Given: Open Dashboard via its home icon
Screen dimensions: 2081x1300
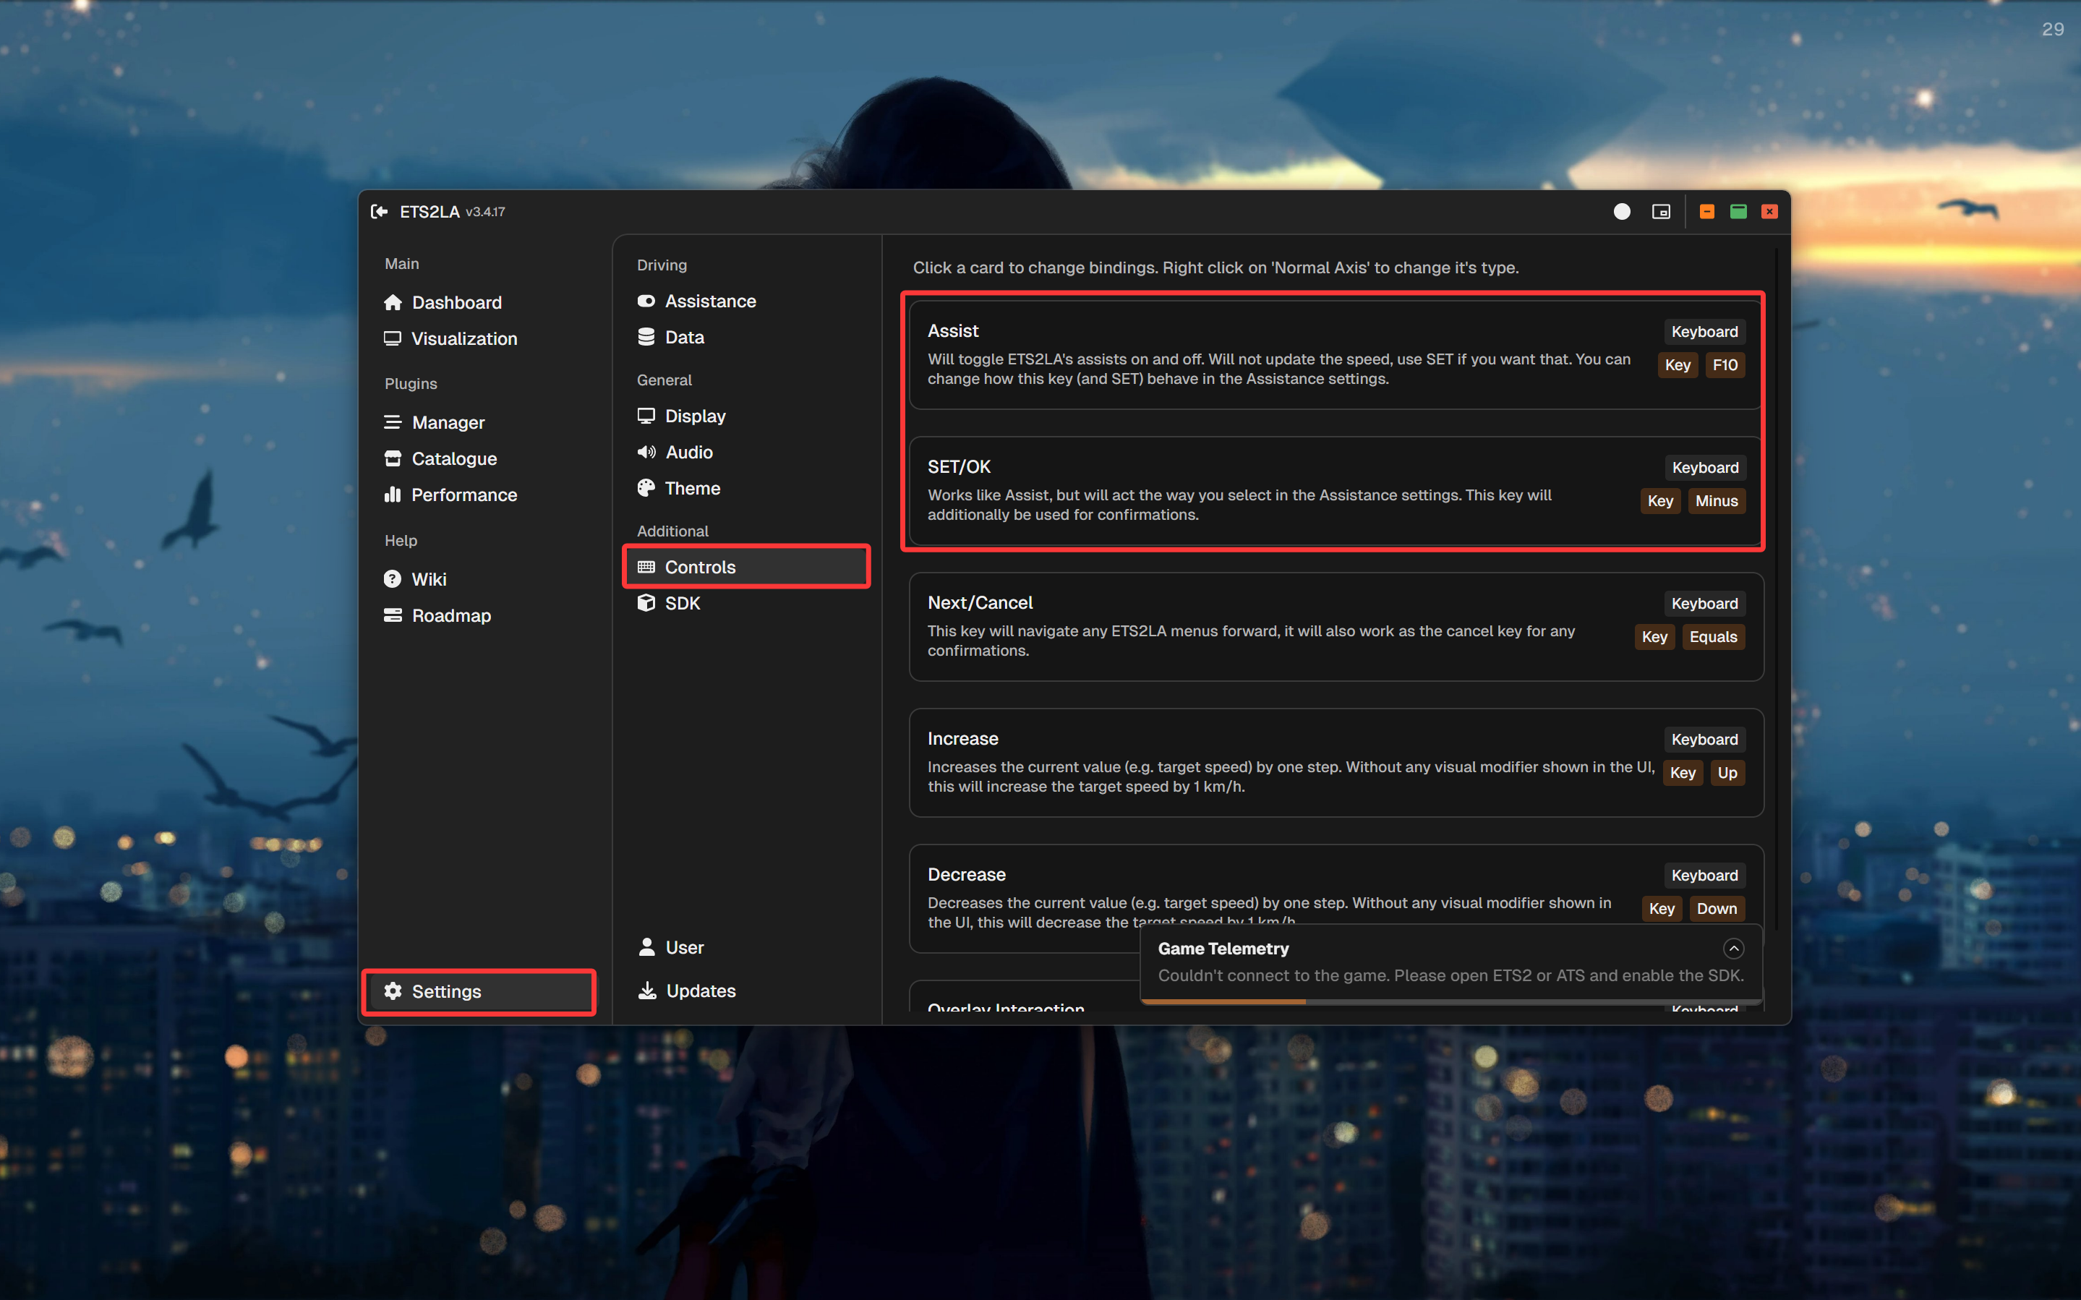Looking at the screenshot, I should tap(393, 303).
